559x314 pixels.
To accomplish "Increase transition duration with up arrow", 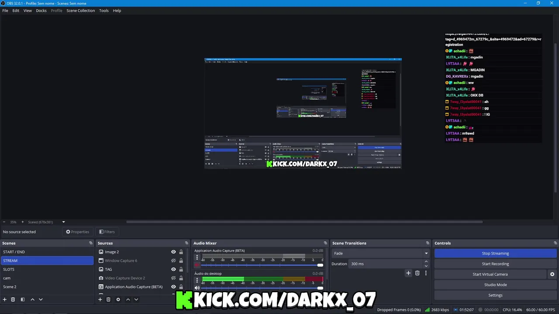I will tap(426, 262).
